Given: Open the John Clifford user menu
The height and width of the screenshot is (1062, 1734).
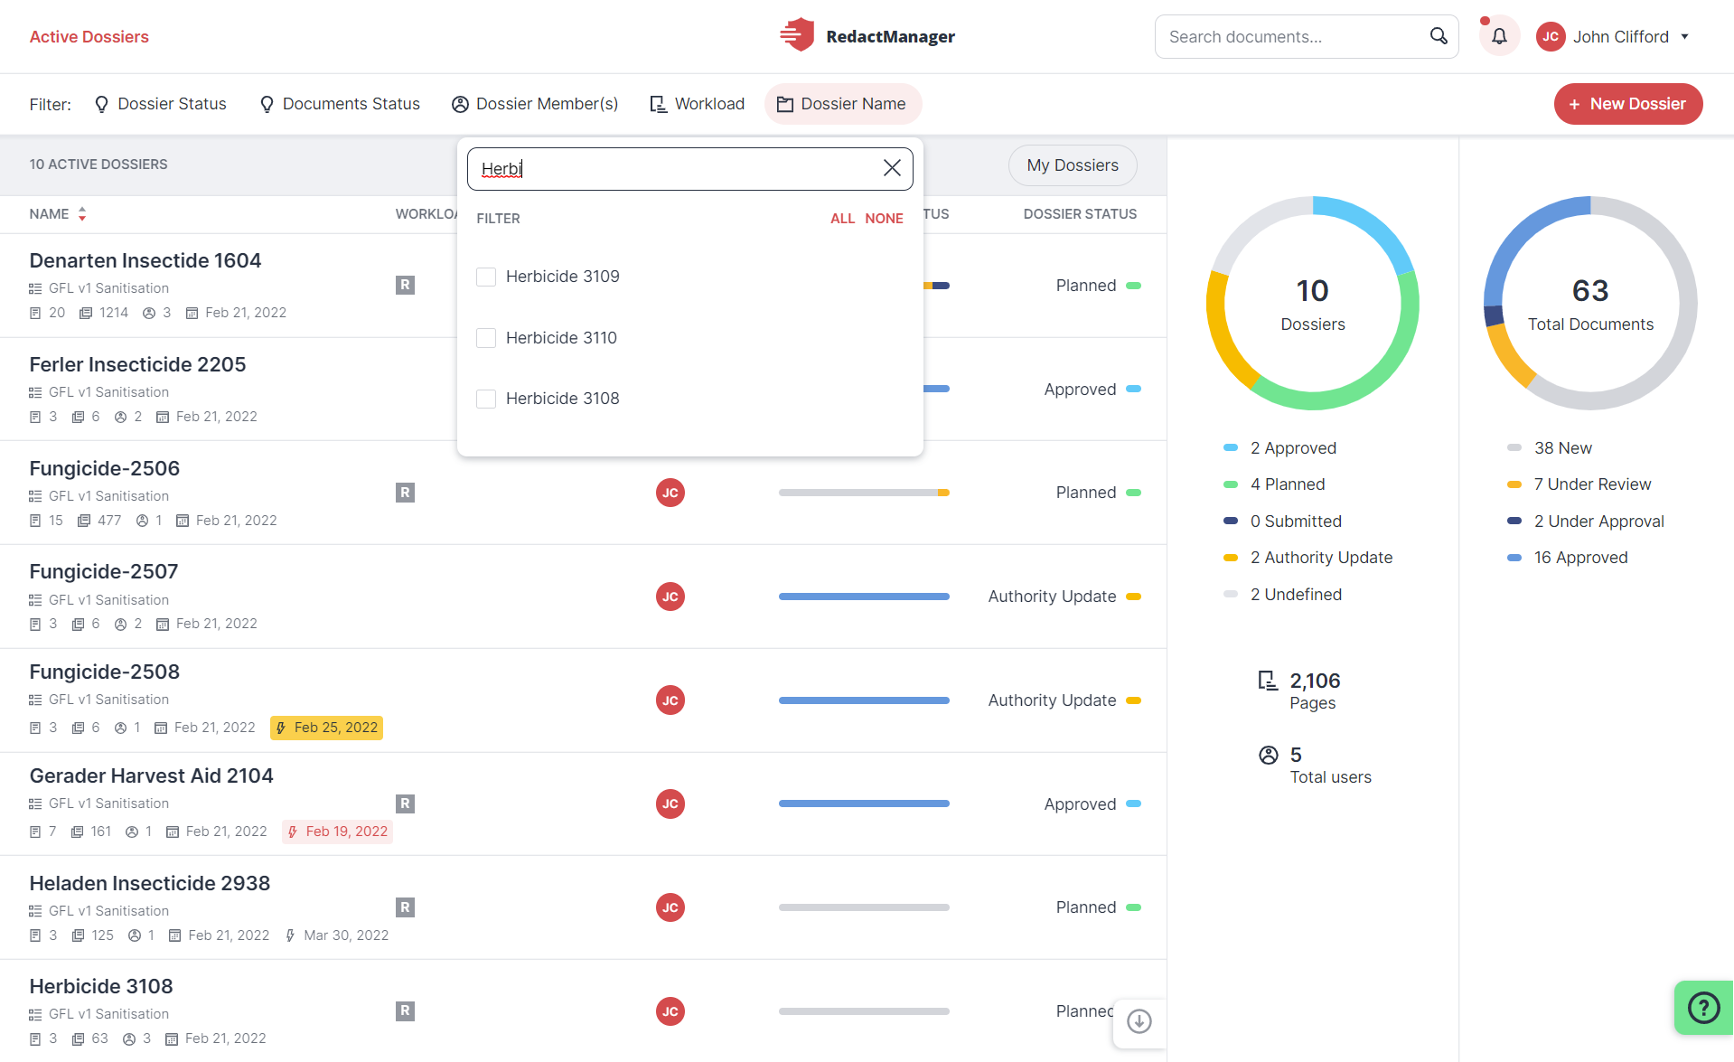Looking at the screenshot, I should (1613, 37).
